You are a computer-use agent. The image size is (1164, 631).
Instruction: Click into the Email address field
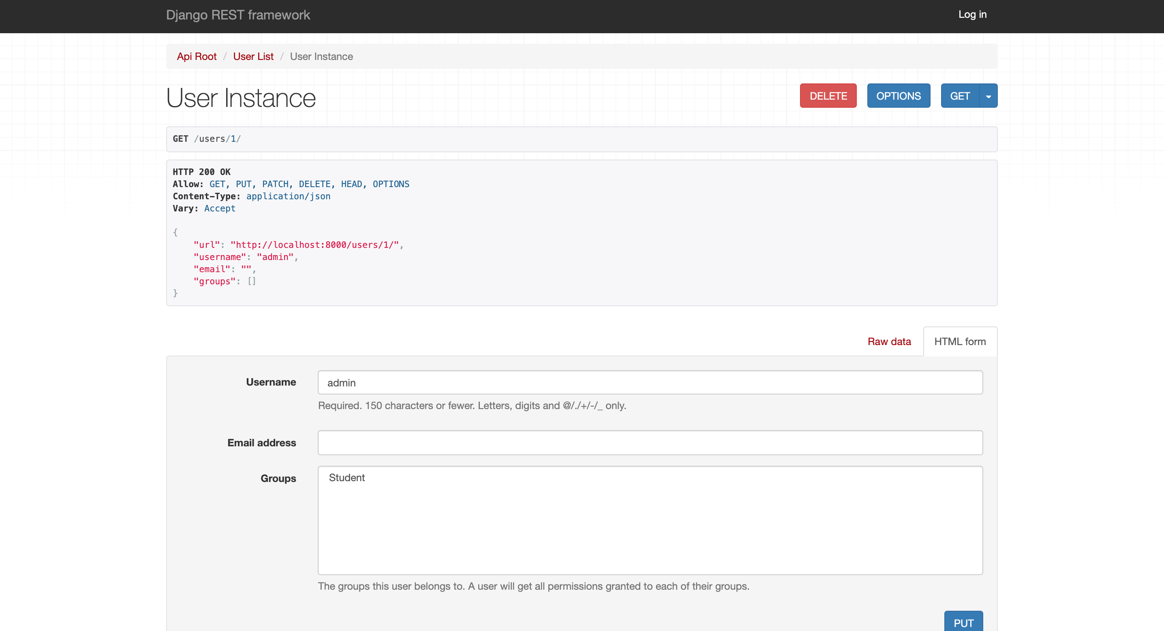click(650, 443)
